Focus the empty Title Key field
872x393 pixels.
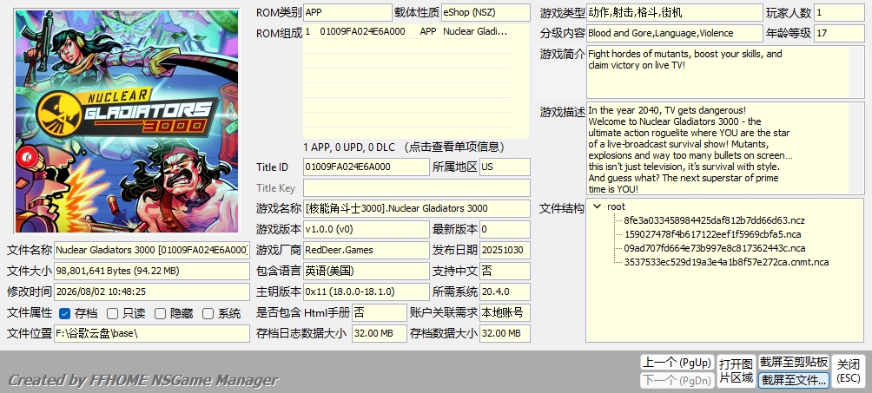click(417, 188)
